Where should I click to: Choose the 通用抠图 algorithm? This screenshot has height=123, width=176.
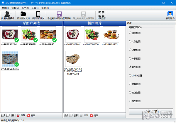(x=131, y=33)
